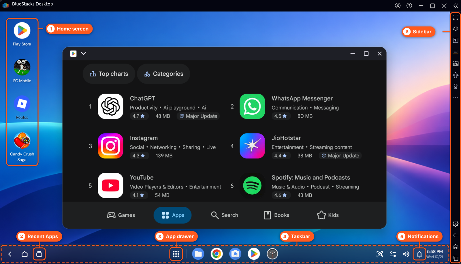
Task: Click the YouTube title text
Action: coord(142,177)
